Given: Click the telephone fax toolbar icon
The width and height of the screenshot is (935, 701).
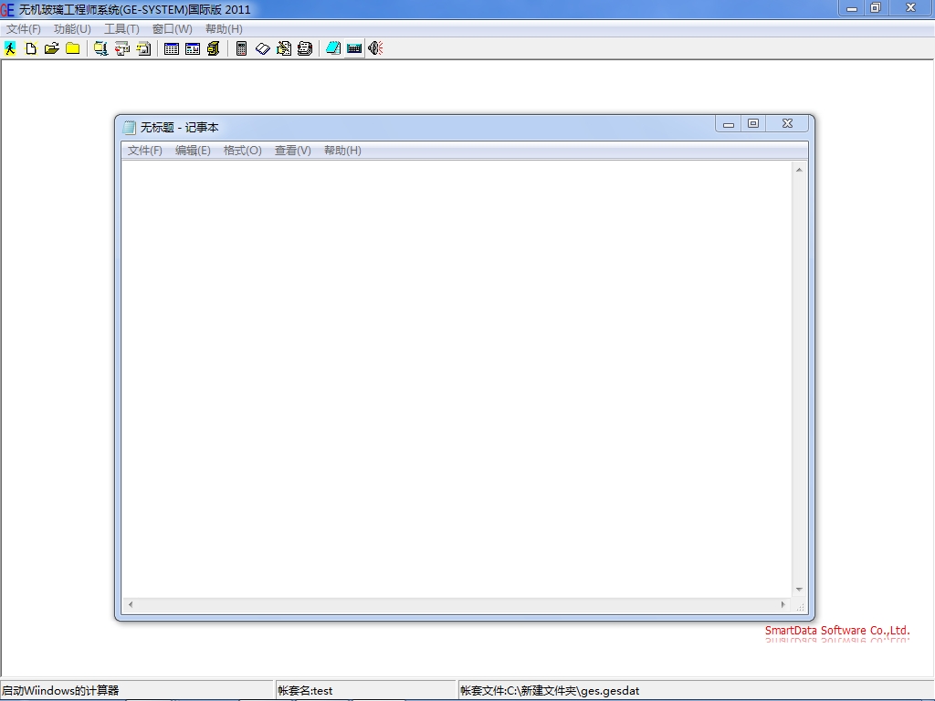Looking at the screenshot, I should coord(305,48).
